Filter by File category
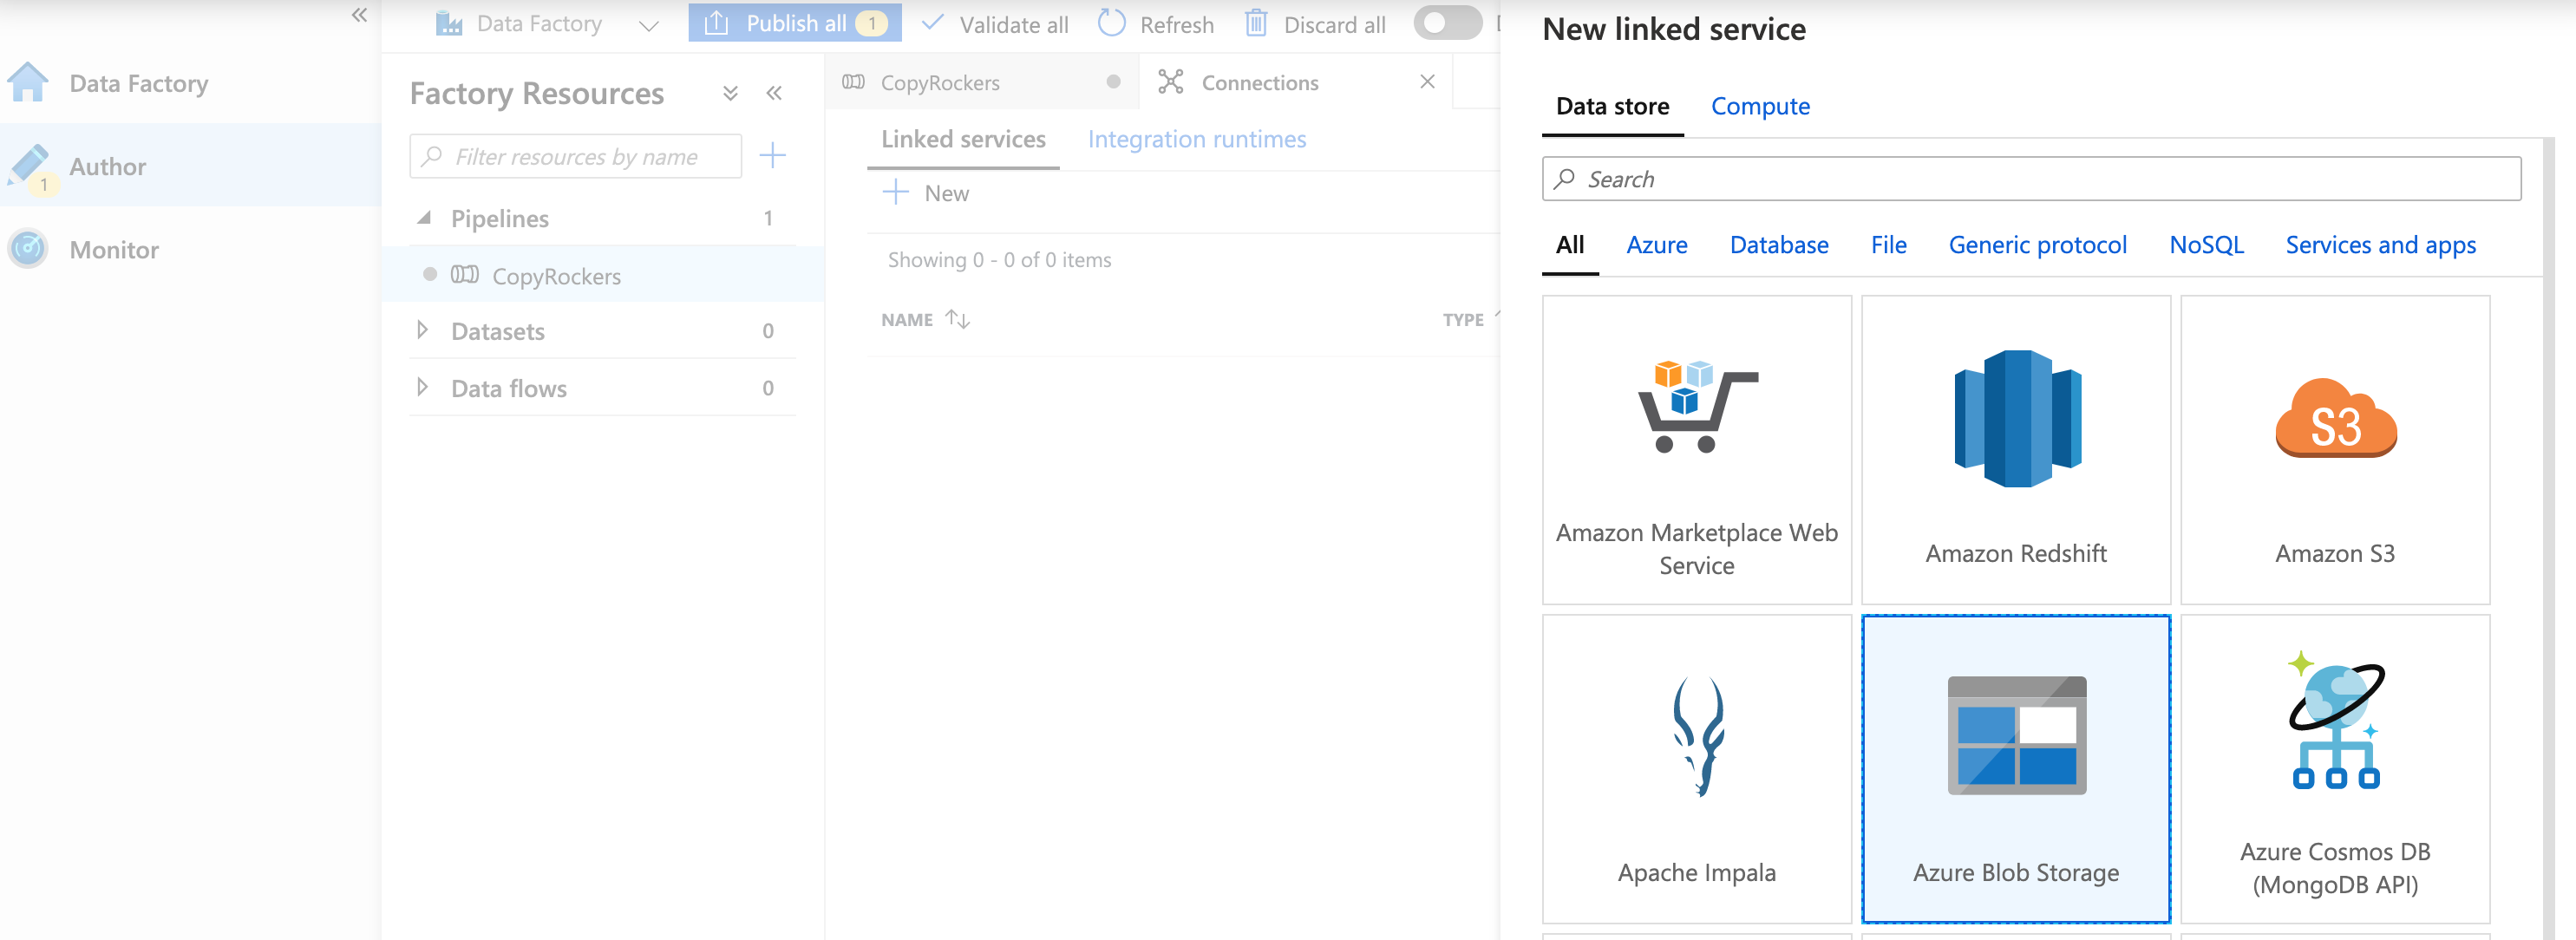 tap(1888, 245)
